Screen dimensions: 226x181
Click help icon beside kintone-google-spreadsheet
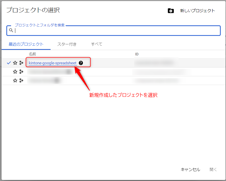pyautogui.click(x=81, y=63)
